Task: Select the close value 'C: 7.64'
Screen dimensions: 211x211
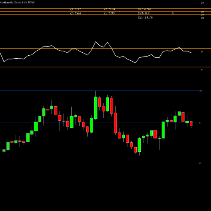Action: [76, 14]
